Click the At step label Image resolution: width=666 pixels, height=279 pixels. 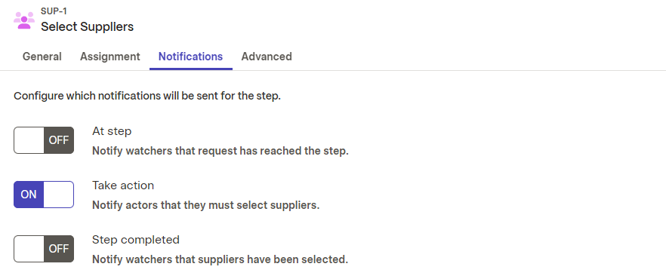pos(112,131)
